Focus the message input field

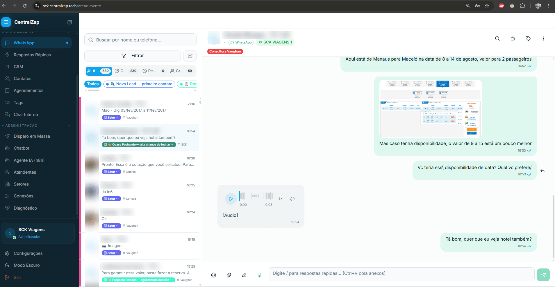401,274
